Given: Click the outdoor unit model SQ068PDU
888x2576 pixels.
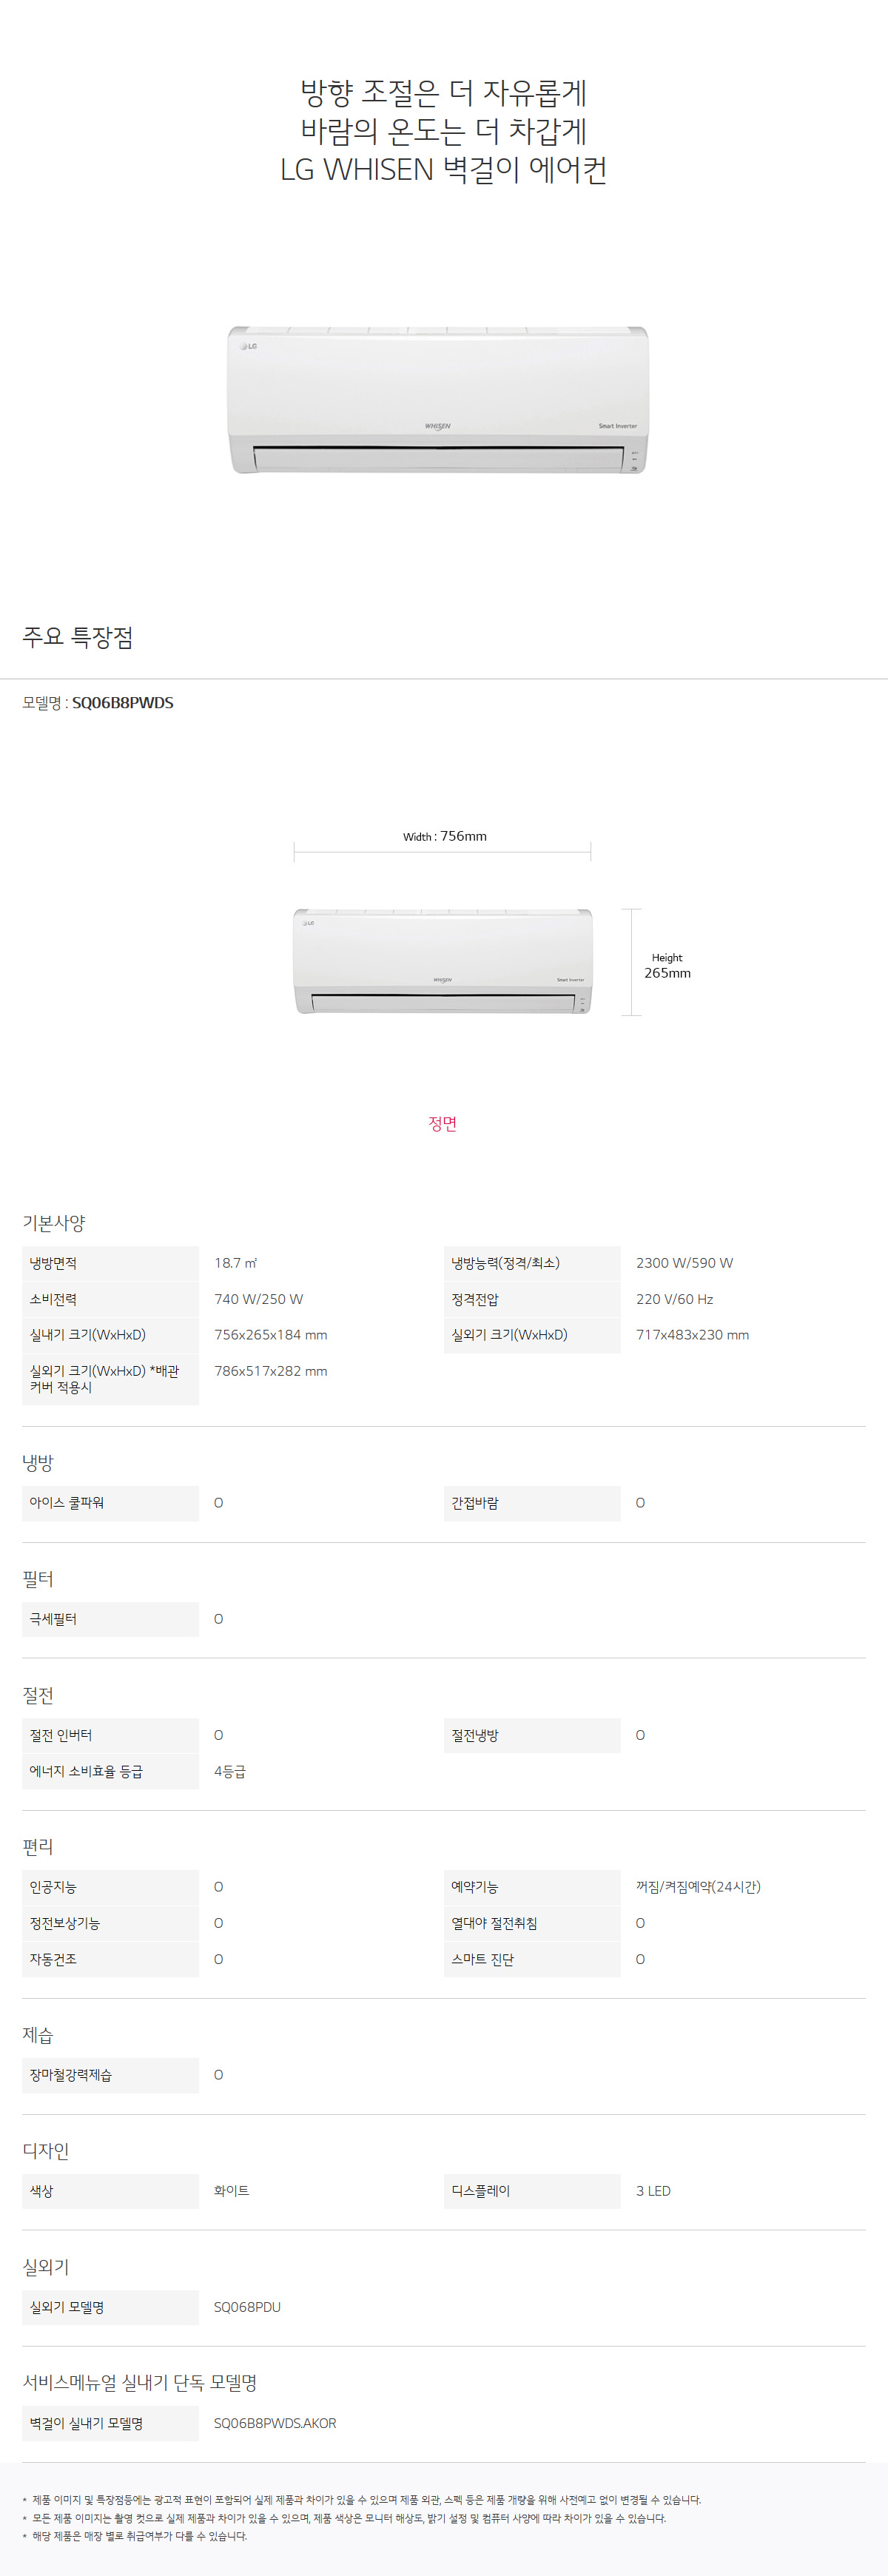Looking at the screenshot, I should pos(247,2307).
